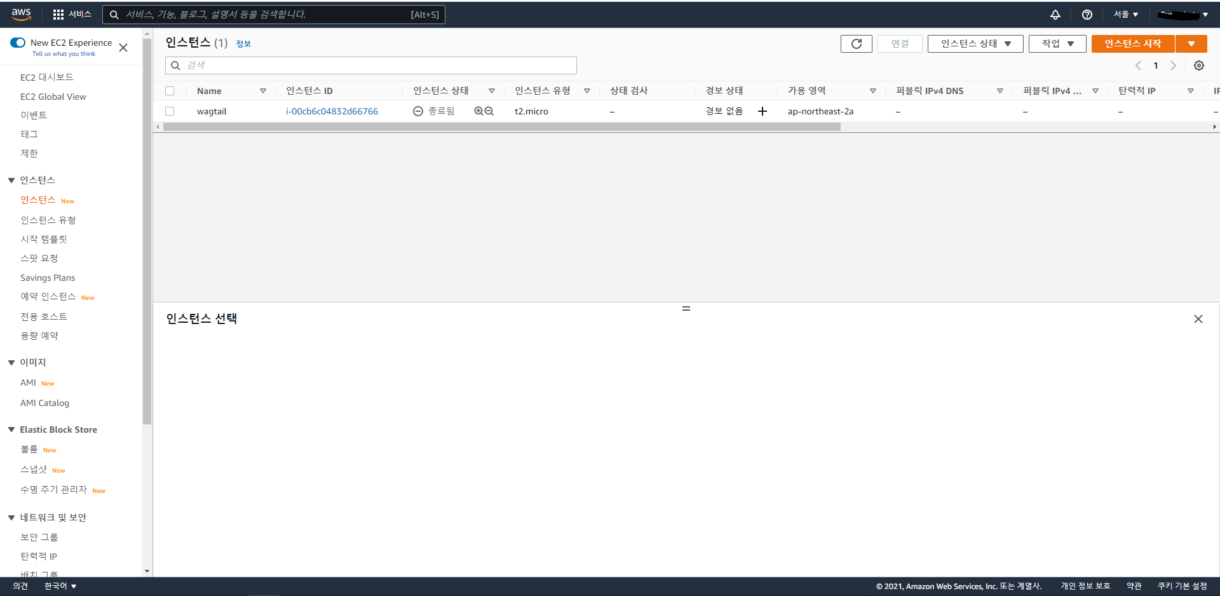Open the 인스턴스 상태 dropdown

tap(975, 44)
